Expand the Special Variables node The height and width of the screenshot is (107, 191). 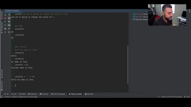pos(131,20)
